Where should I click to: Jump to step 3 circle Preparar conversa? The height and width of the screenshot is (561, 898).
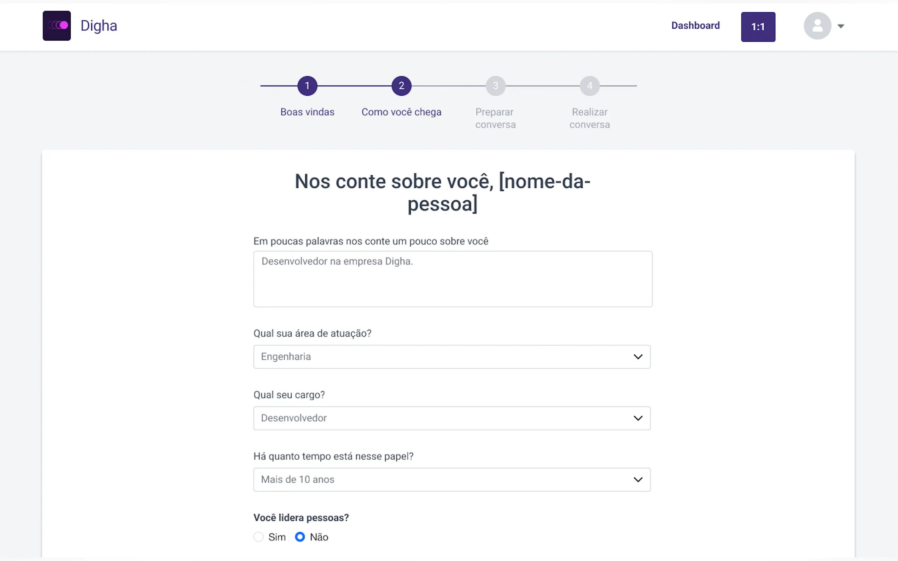(x=496, y=86)
